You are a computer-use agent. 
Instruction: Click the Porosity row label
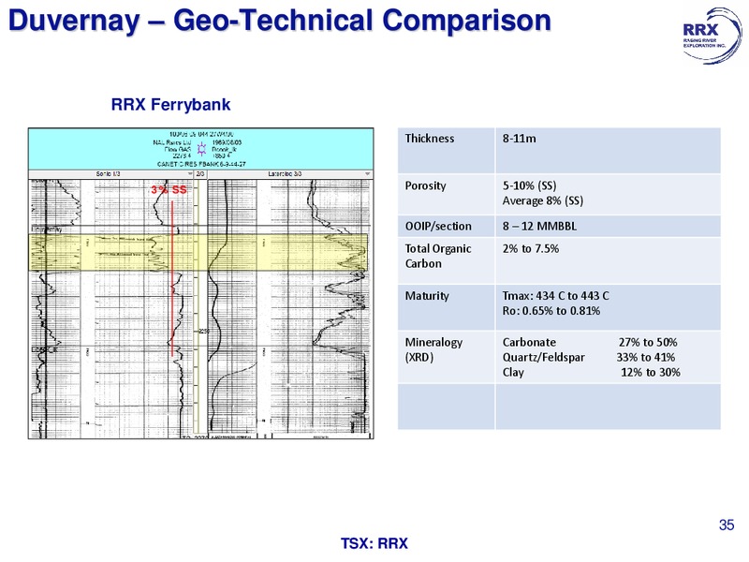tap(425, 185)
